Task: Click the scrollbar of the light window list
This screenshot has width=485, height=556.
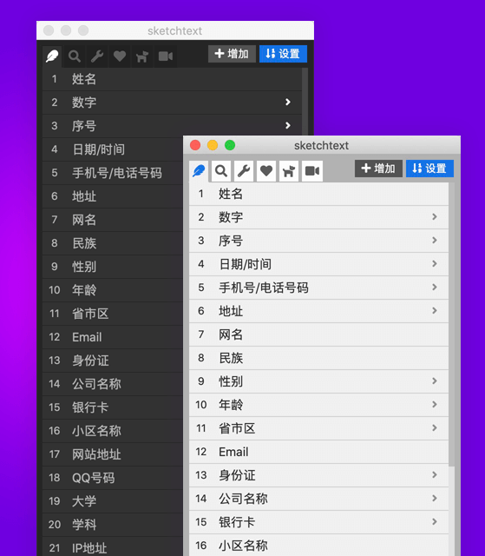Action: tap(452, 324)
